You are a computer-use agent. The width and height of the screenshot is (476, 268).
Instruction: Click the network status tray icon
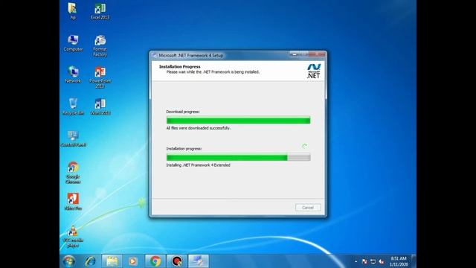point(373,261)
